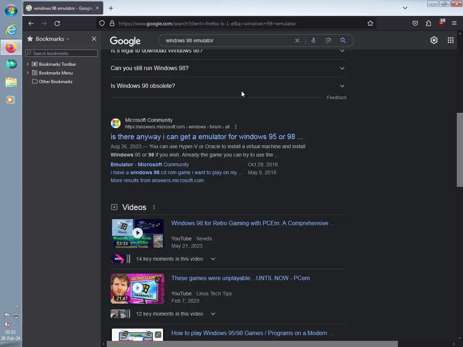Open the media player taskbar icon

pyautogui.click(x=11, y=100)
